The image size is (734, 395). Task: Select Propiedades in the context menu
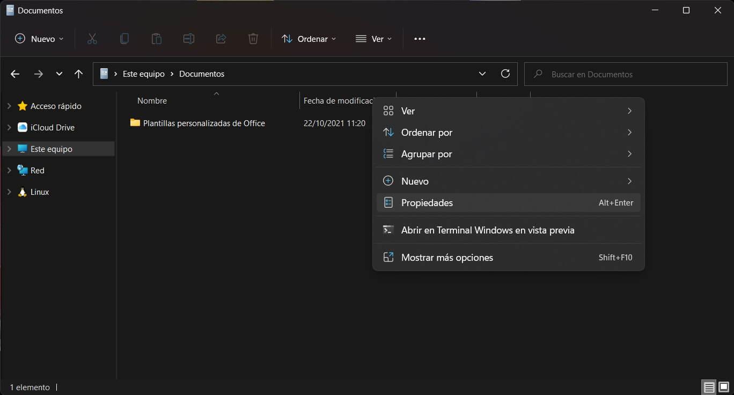[427, 202]
